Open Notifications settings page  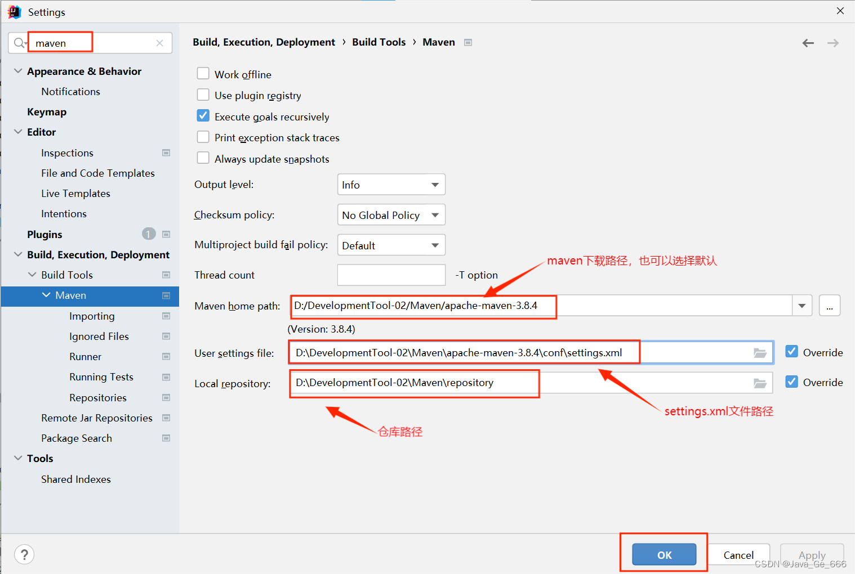[x=70, y=91]
